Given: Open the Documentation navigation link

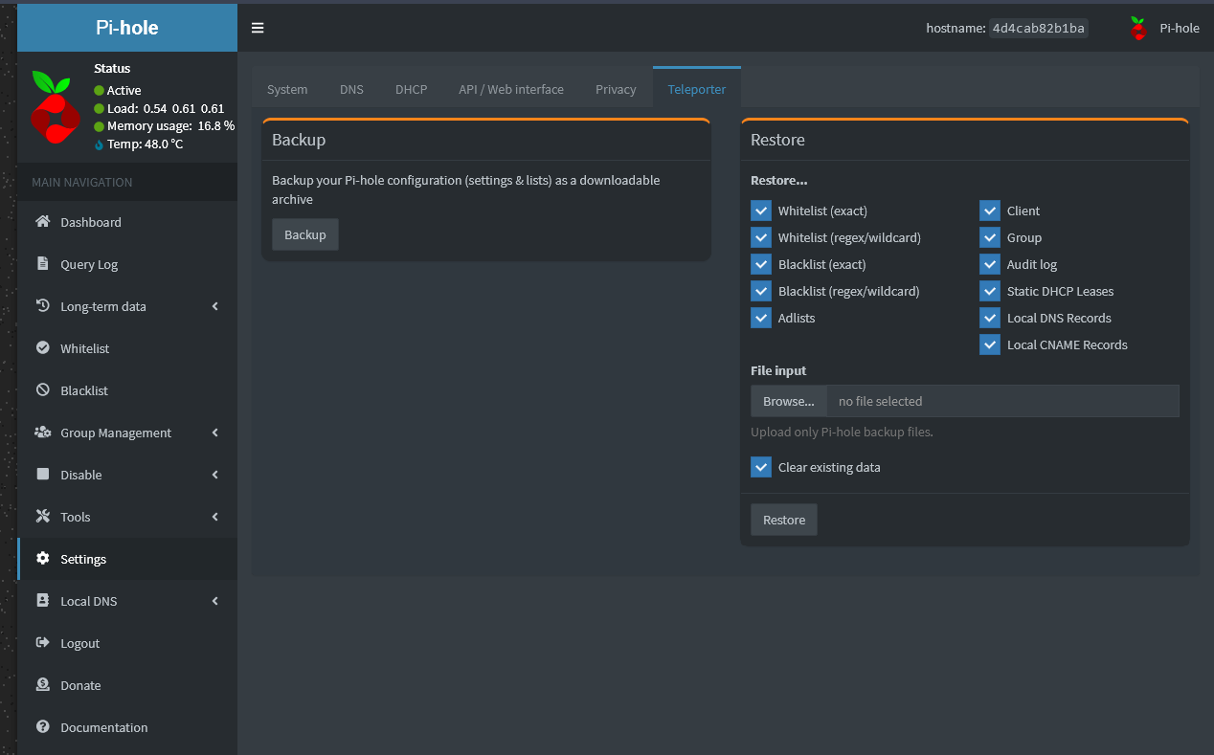Looking at the screenshot, I should [127, 727].
